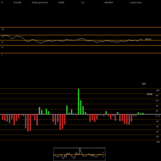Click the '(5,5' parameter text in the header
This screenshot has width=161, height=161.
point(83,3)
